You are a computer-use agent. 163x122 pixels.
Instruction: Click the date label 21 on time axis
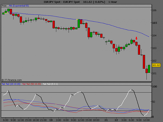tap(106, 120)
